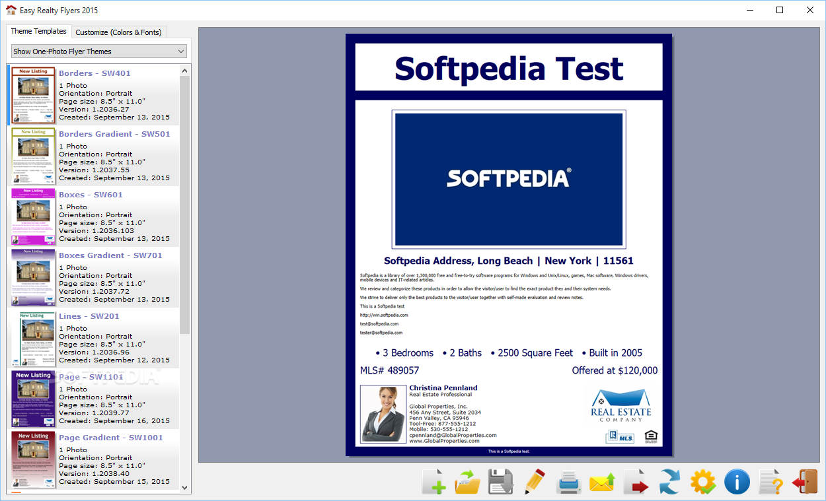This screenshot has height=501, width=826.
Task: Select Borders - SW401 theme thumbnail
Action: tap(33, 95)
